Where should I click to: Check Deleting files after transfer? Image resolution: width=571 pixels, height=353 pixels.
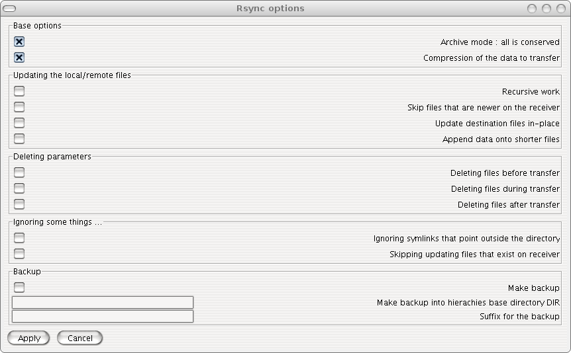[x=19, y=204]
